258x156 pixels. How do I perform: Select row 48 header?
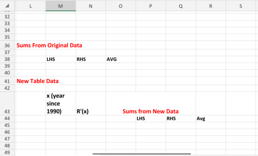[x=7, y=146]
